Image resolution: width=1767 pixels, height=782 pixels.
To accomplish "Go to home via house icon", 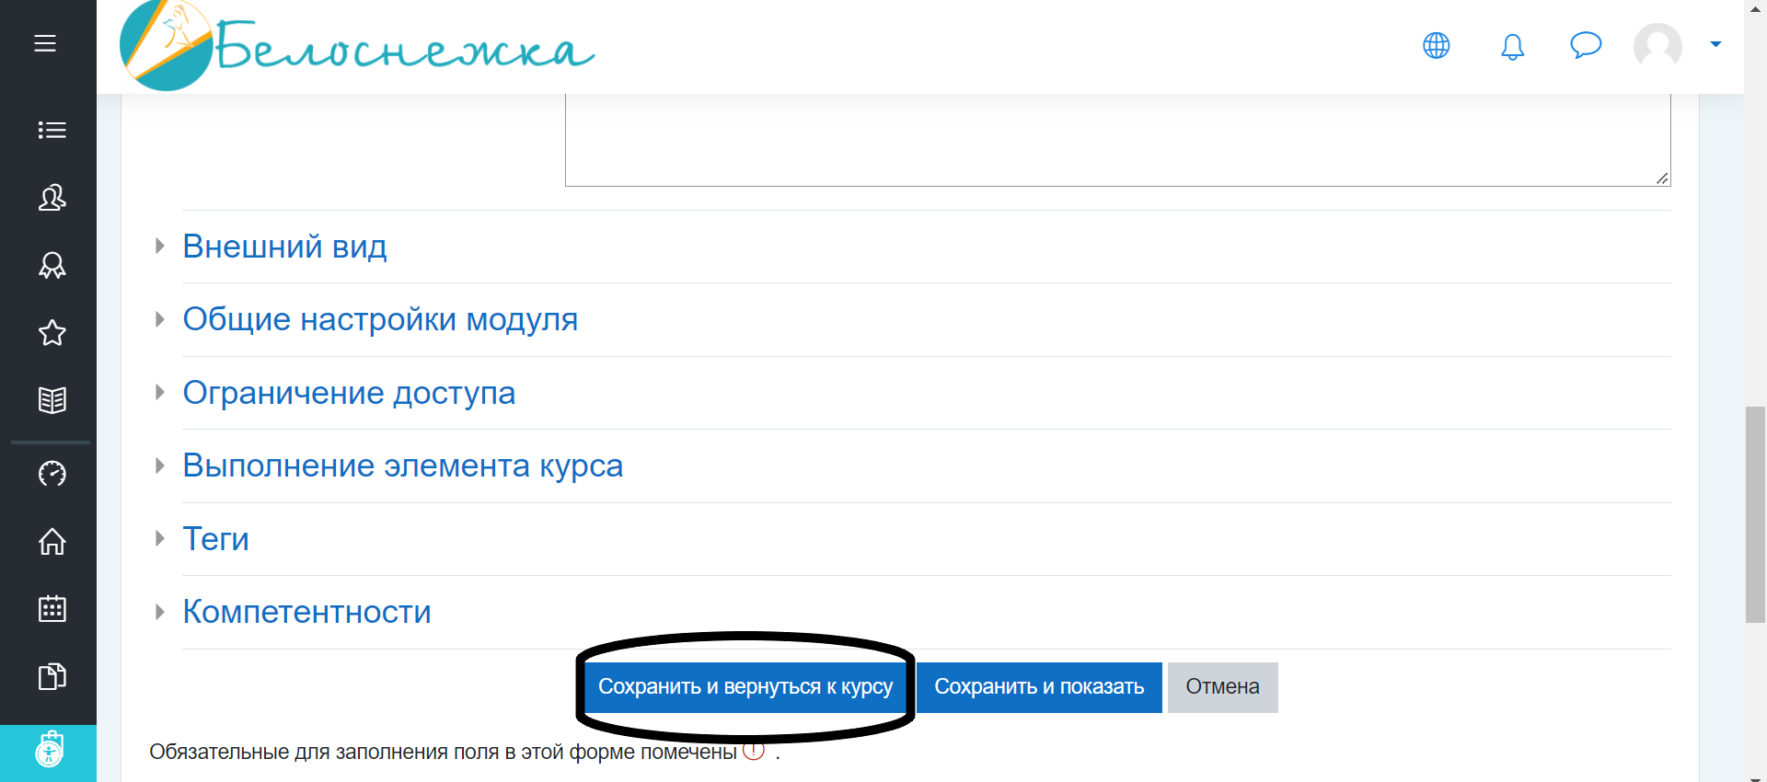I will click(x=52, y=541).
